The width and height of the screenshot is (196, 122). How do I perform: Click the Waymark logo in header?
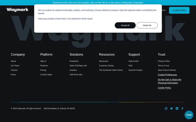point(17,10)
